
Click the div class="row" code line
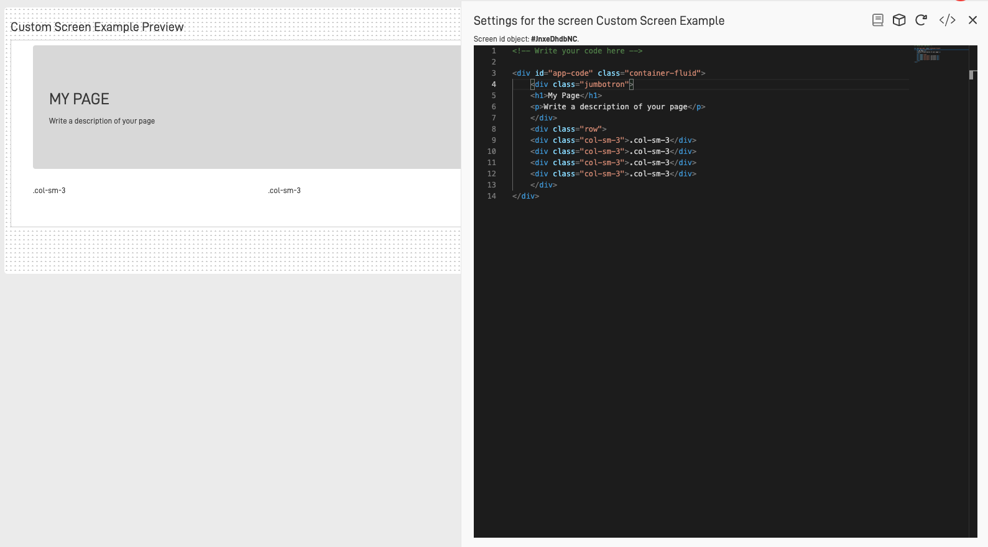point(568,129)
